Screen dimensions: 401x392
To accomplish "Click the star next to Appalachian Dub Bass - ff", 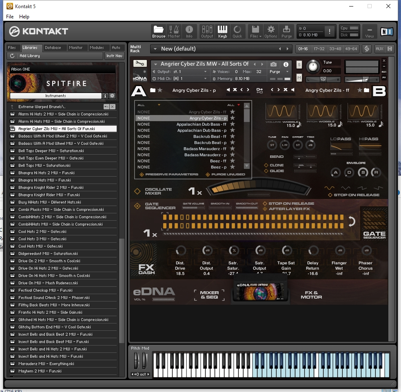I will [x=232, y=124].
